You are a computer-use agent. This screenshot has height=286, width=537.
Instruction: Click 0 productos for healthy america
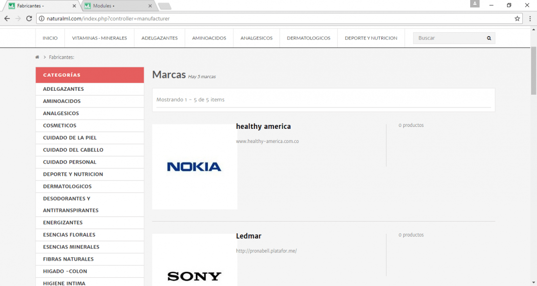point(411,125)
